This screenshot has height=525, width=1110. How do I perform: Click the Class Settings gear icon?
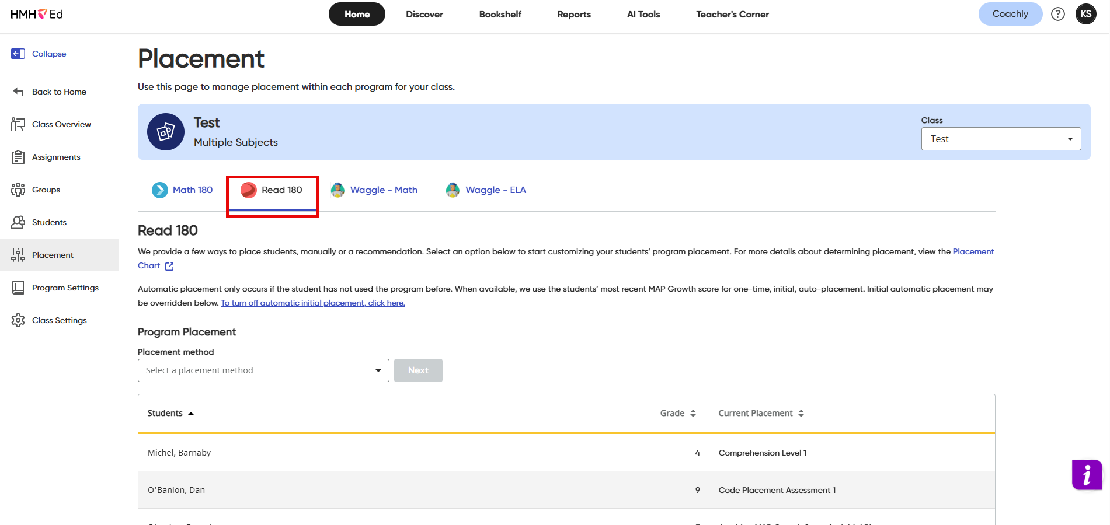click(18, 320)
